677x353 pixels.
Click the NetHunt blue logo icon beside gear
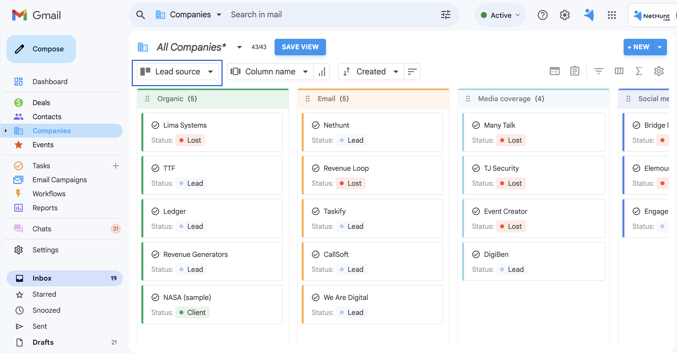(x=589, y=15)
